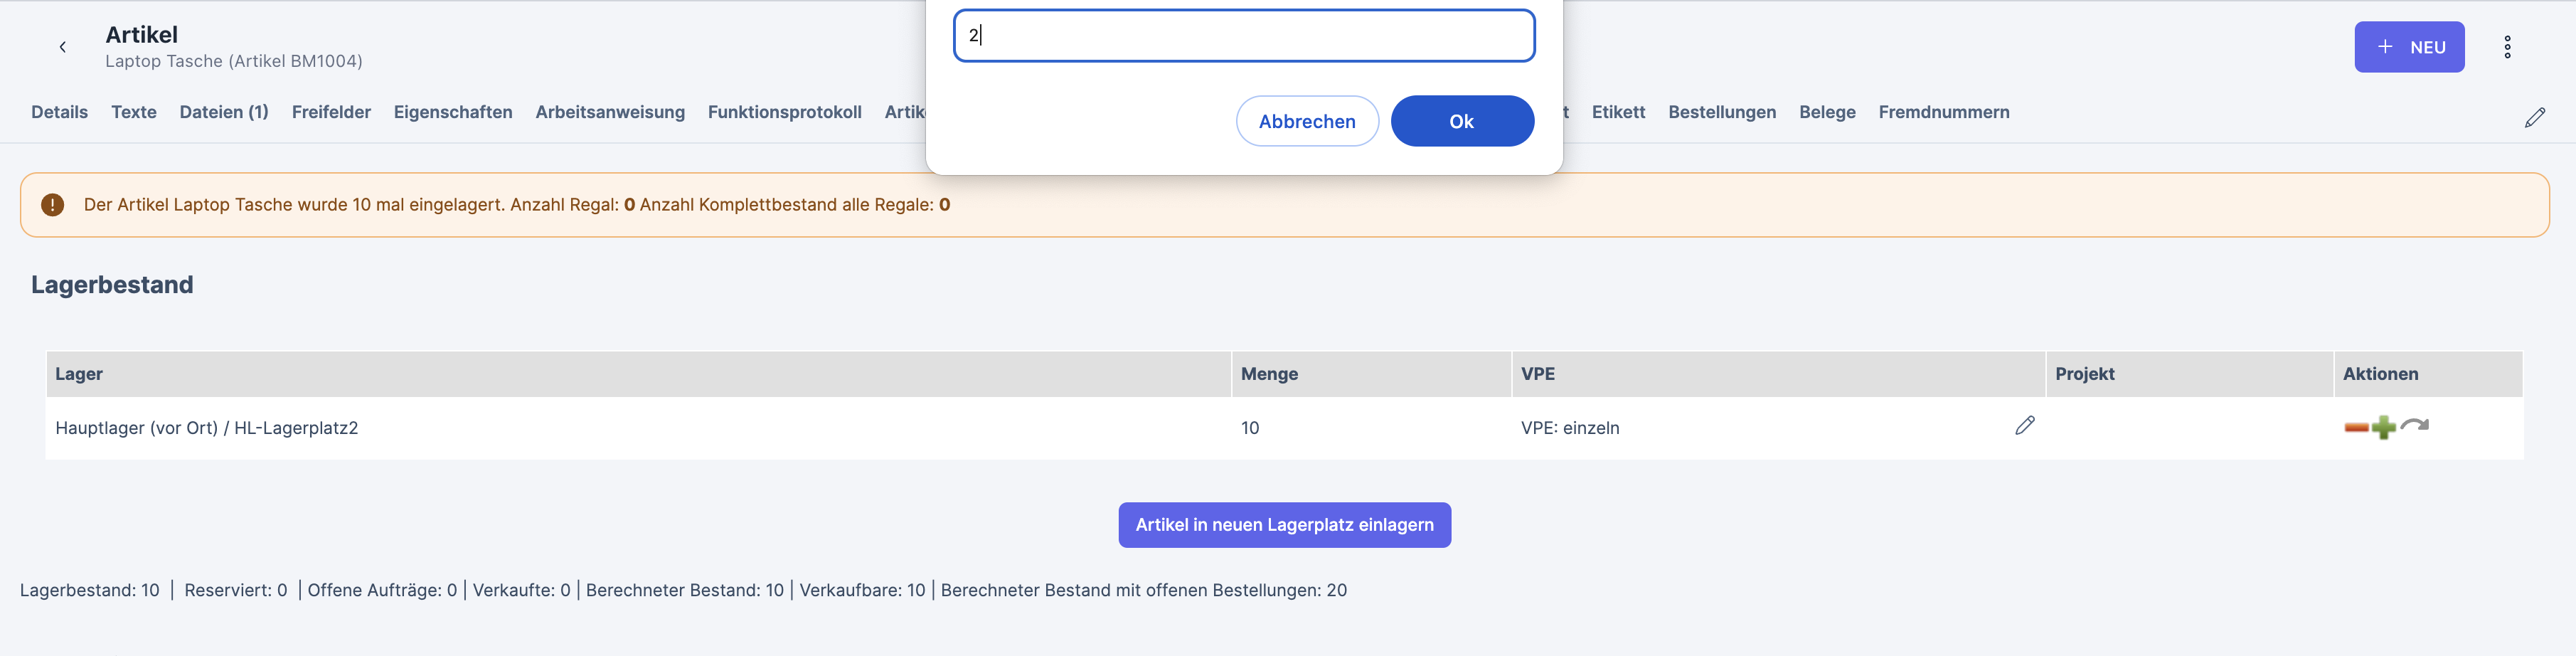The image size is (2576, 656).
Task: Select the Eigenschaften tab
Action: tap(453, 112)
